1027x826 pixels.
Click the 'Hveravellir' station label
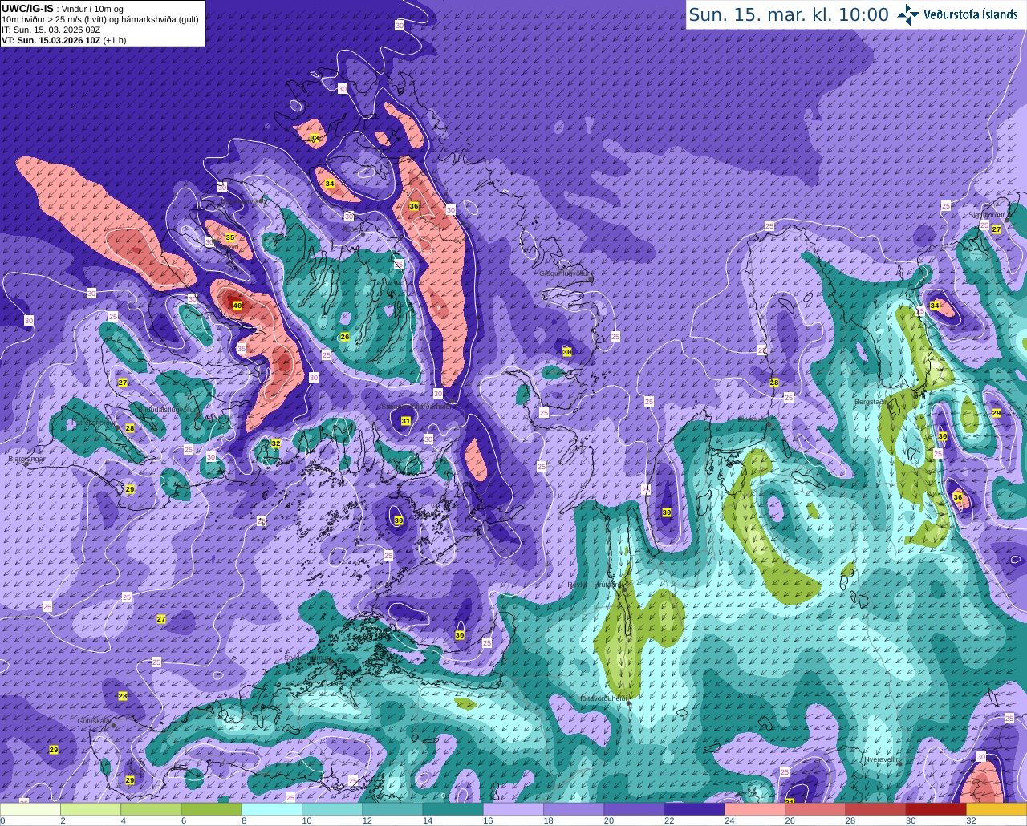(881, 759)
